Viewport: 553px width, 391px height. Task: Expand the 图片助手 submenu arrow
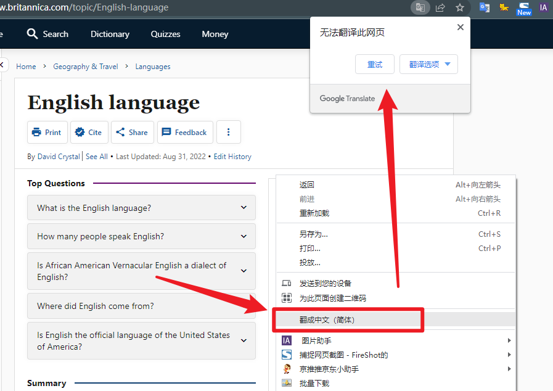click(509, 340)
